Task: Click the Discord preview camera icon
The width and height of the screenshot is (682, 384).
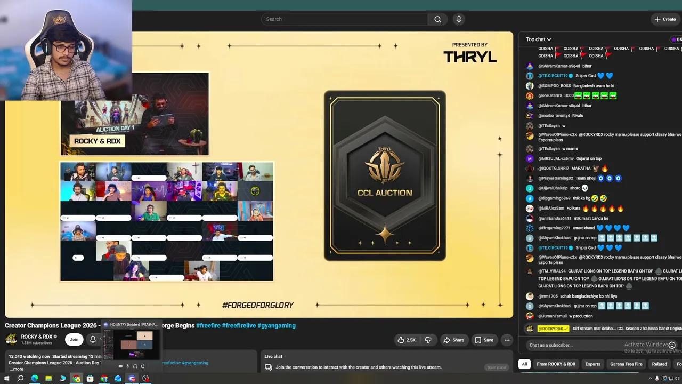Action: pos(120,366)
